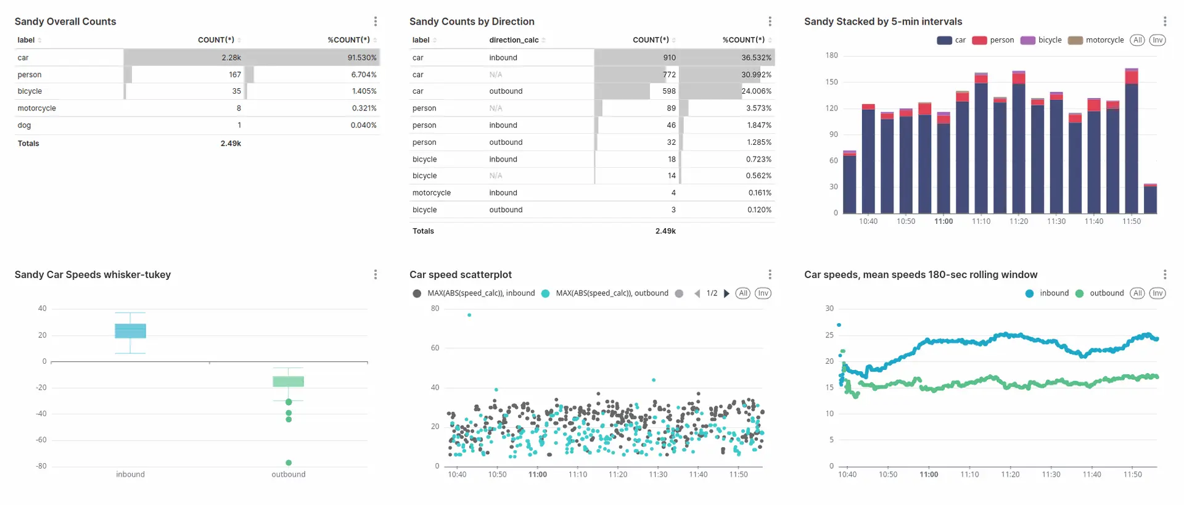
Task: Open Car speed scatterplot options menu
Action: (x=770, y=274)
